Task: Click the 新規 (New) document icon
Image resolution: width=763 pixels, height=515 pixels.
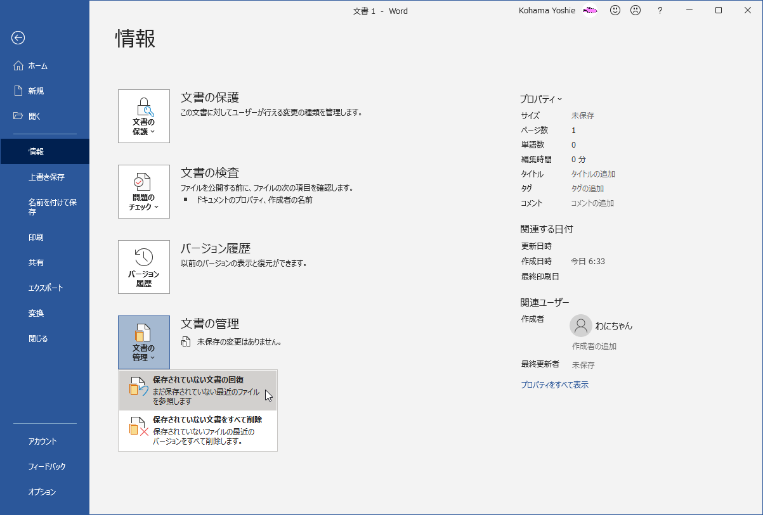Action: (18, 90)
